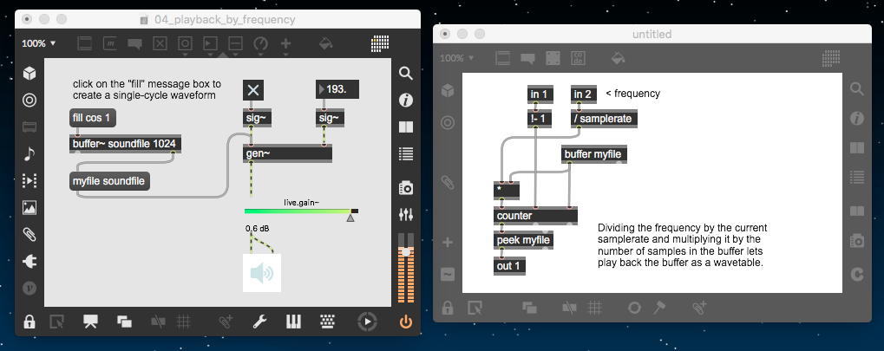The height and width of the screenshot is (351, 884).
Task: Open the Vizzie modules sidebar icon
Action: [29, 288]
